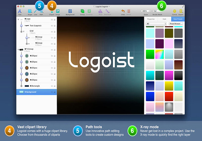The width and height of the screenshot is (202, 141).
Task: Open the Image insert tool
Action: click(x=58, y=11)
